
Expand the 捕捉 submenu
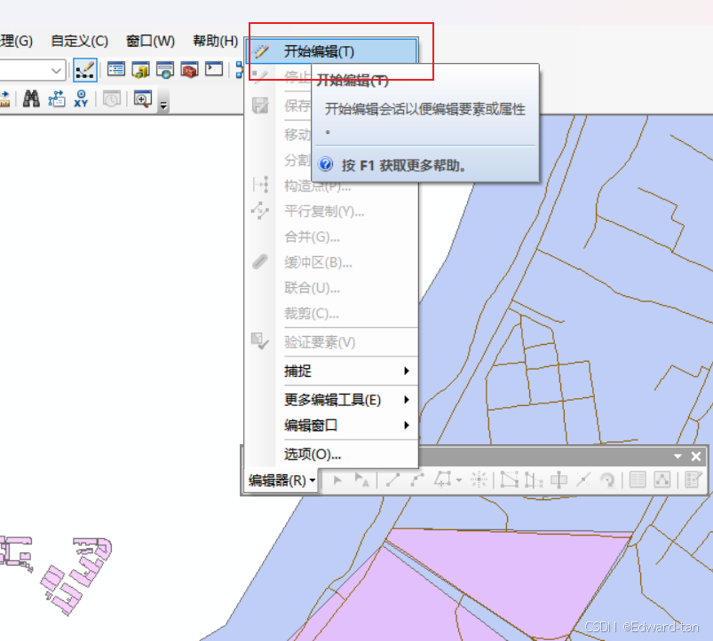coord(293,370)
